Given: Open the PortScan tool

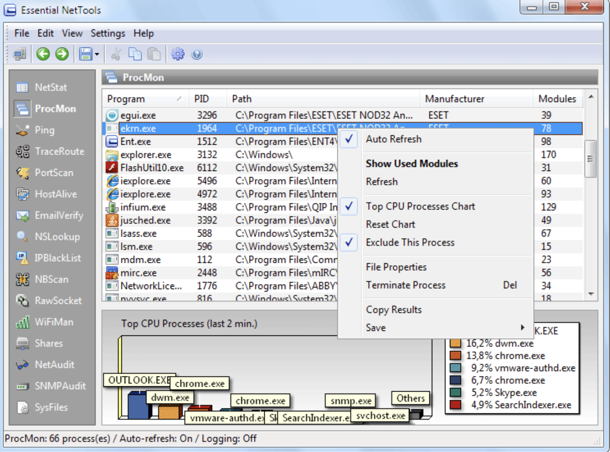Looking at the screenshot, I should point(44,173).
